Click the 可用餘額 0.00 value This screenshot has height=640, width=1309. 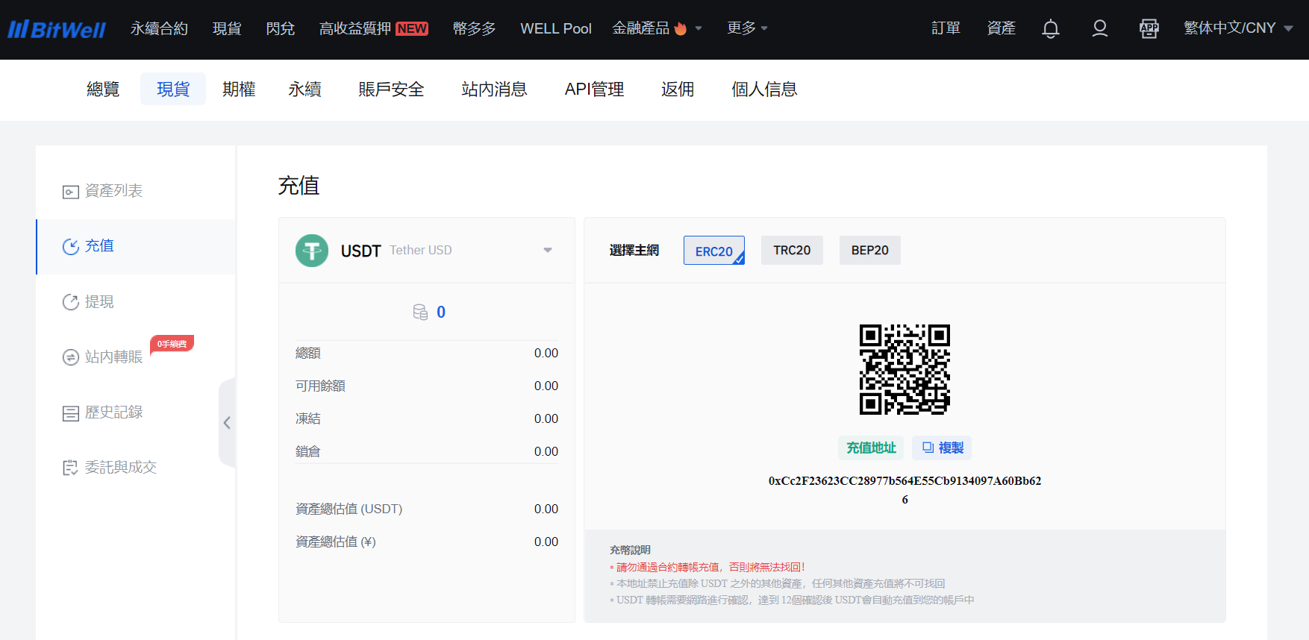(x=546, y=386)
